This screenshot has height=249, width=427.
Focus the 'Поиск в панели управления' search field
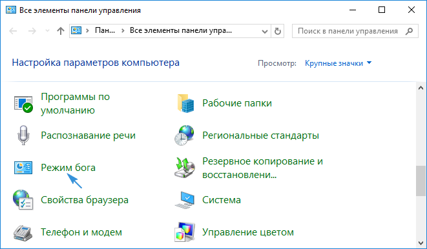(x=355, y=31)
